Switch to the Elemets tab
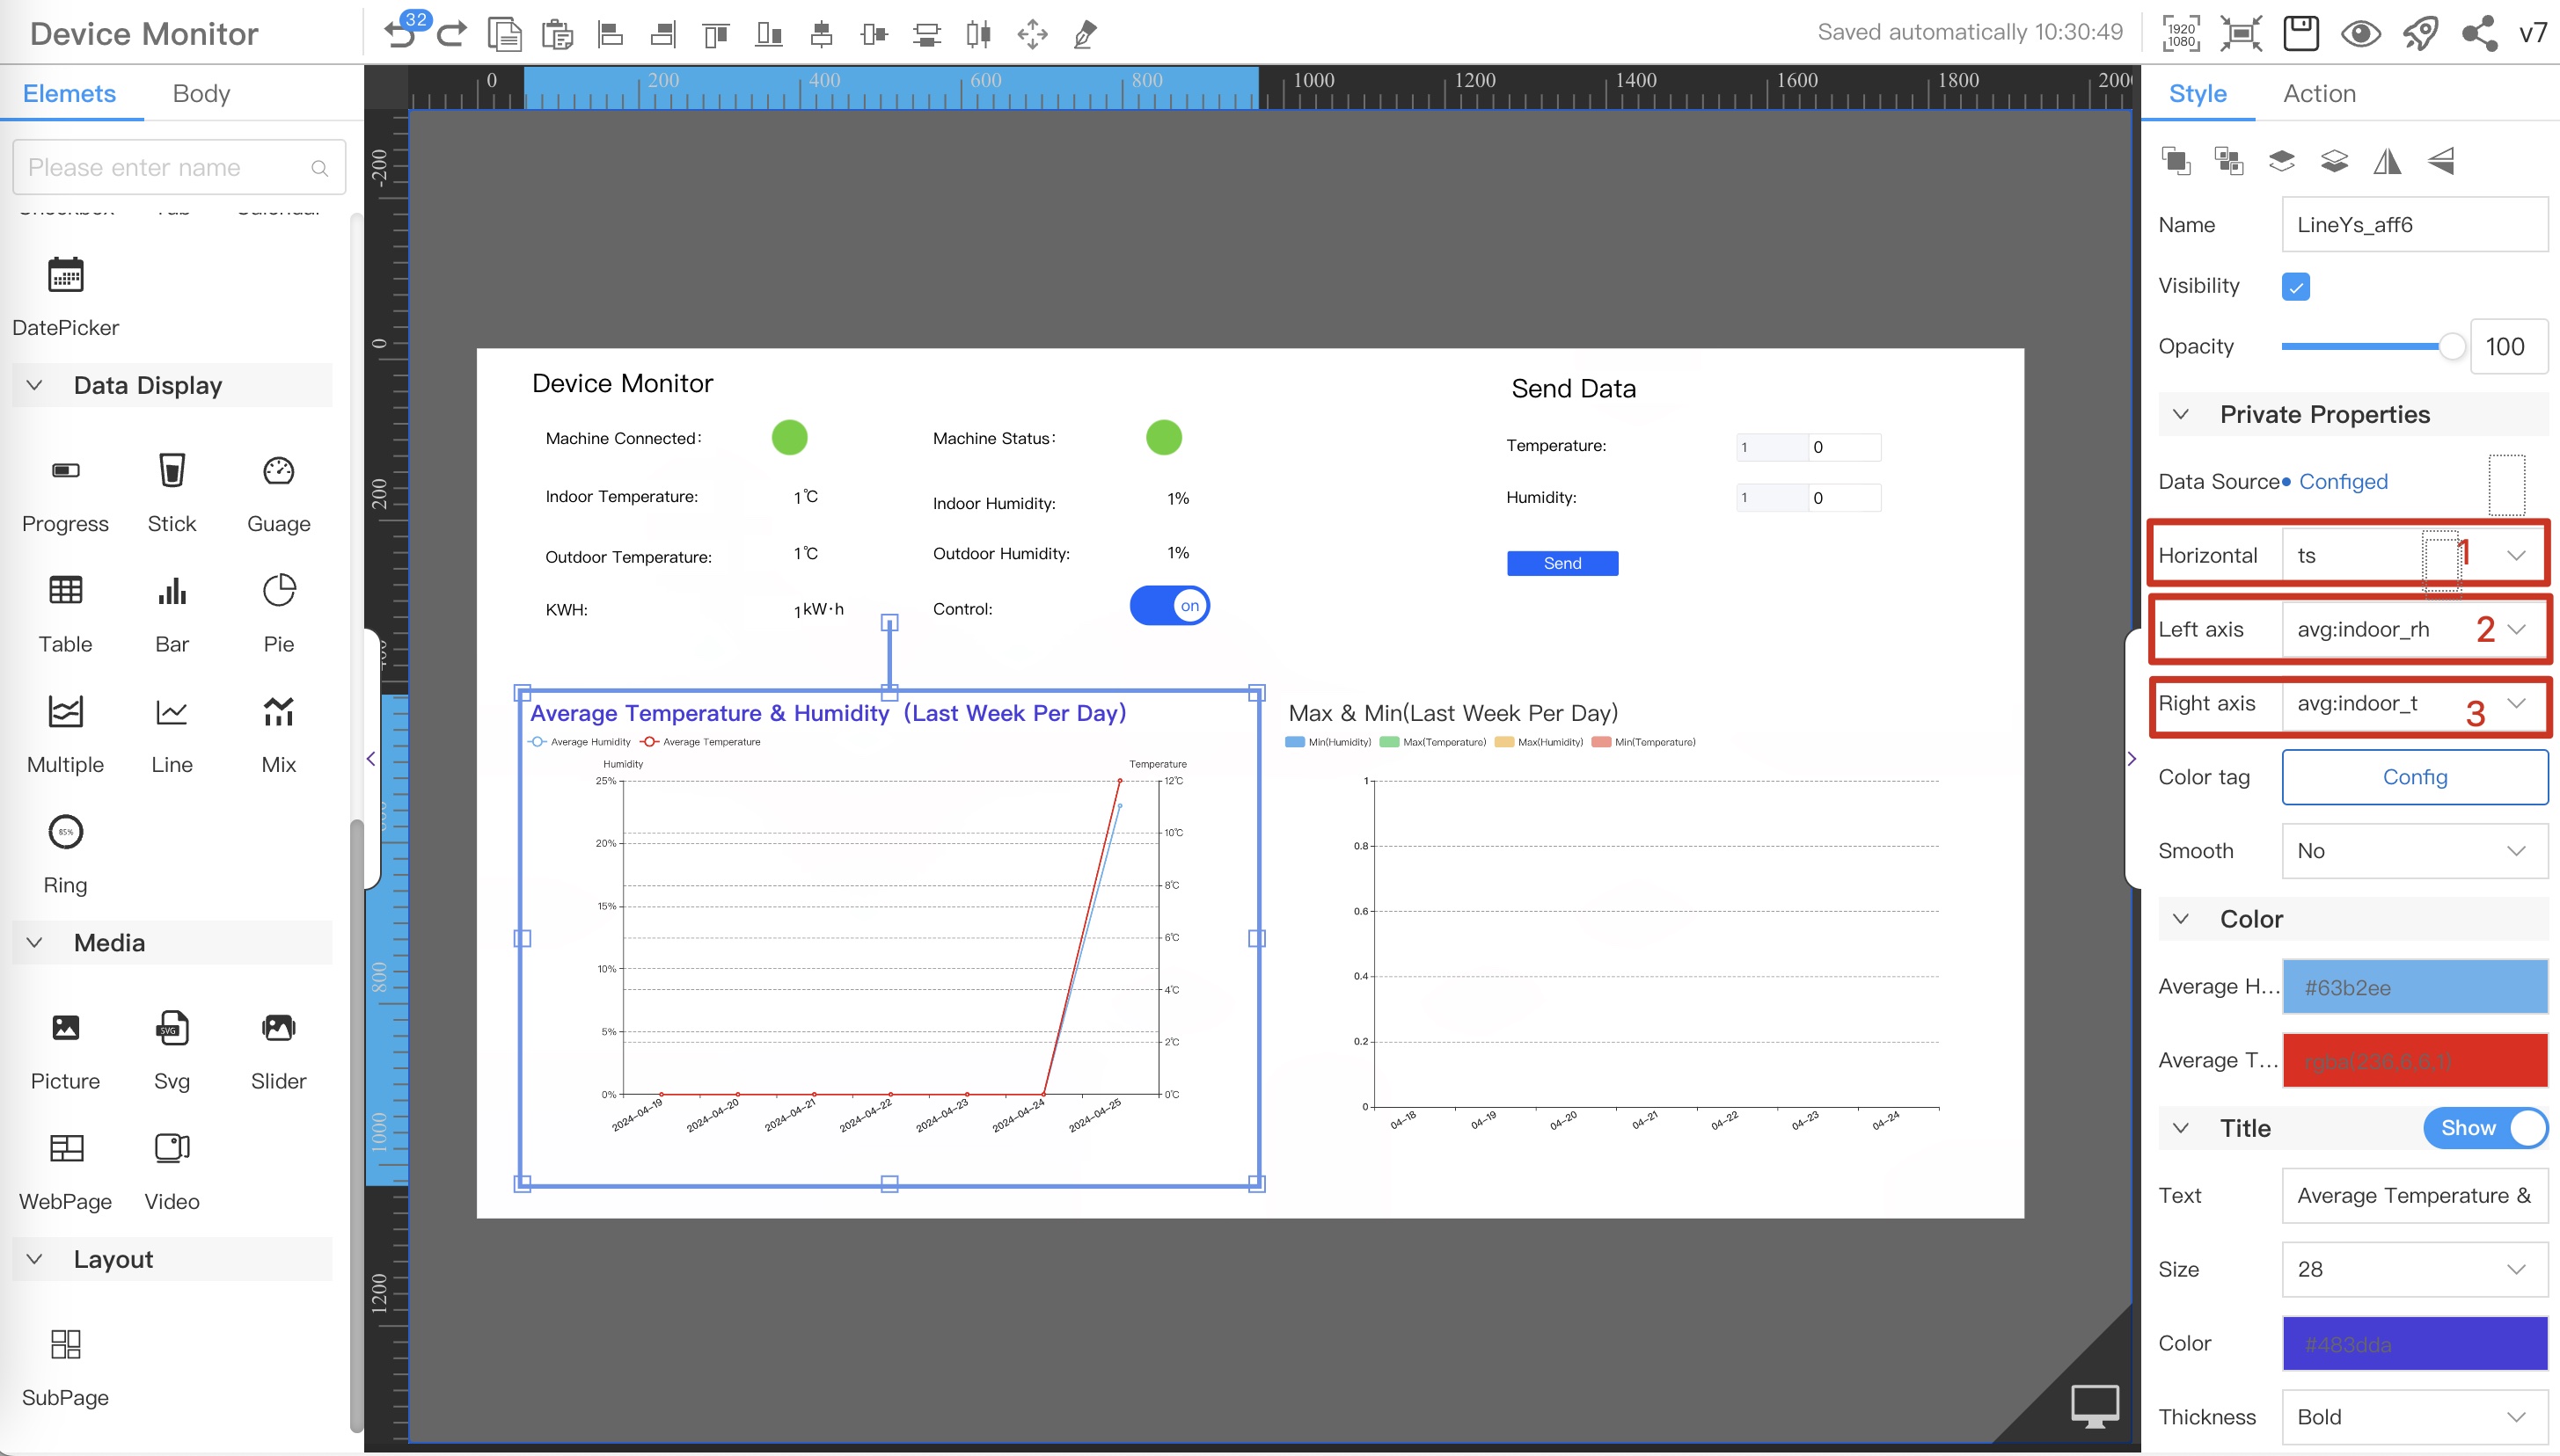 coord(69,93)
